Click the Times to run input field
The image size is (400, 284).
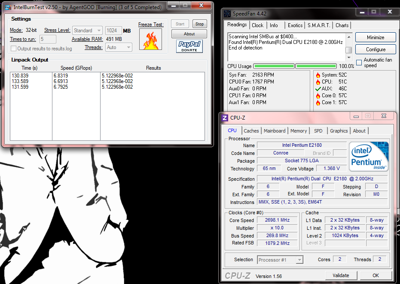tap(48, 39)
